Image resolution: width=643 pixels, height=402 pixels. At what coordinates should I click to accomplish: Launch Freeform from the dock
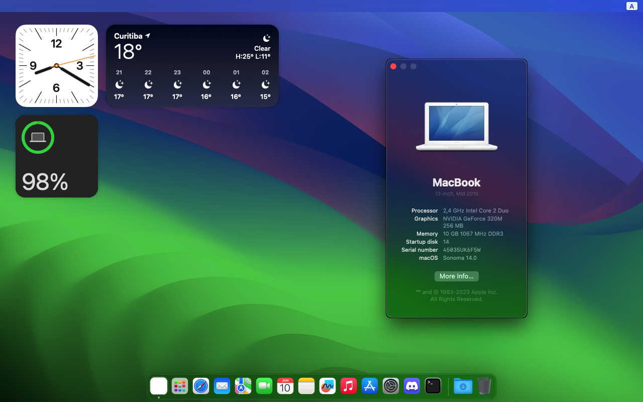coord(328,386)
